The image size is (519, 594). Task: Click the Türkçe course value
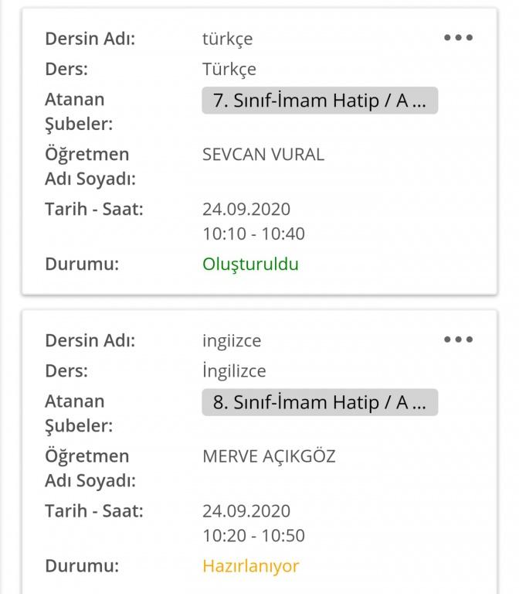229,69
